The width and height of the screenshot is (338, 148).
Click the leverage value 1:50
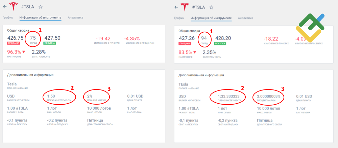(52, 96)
